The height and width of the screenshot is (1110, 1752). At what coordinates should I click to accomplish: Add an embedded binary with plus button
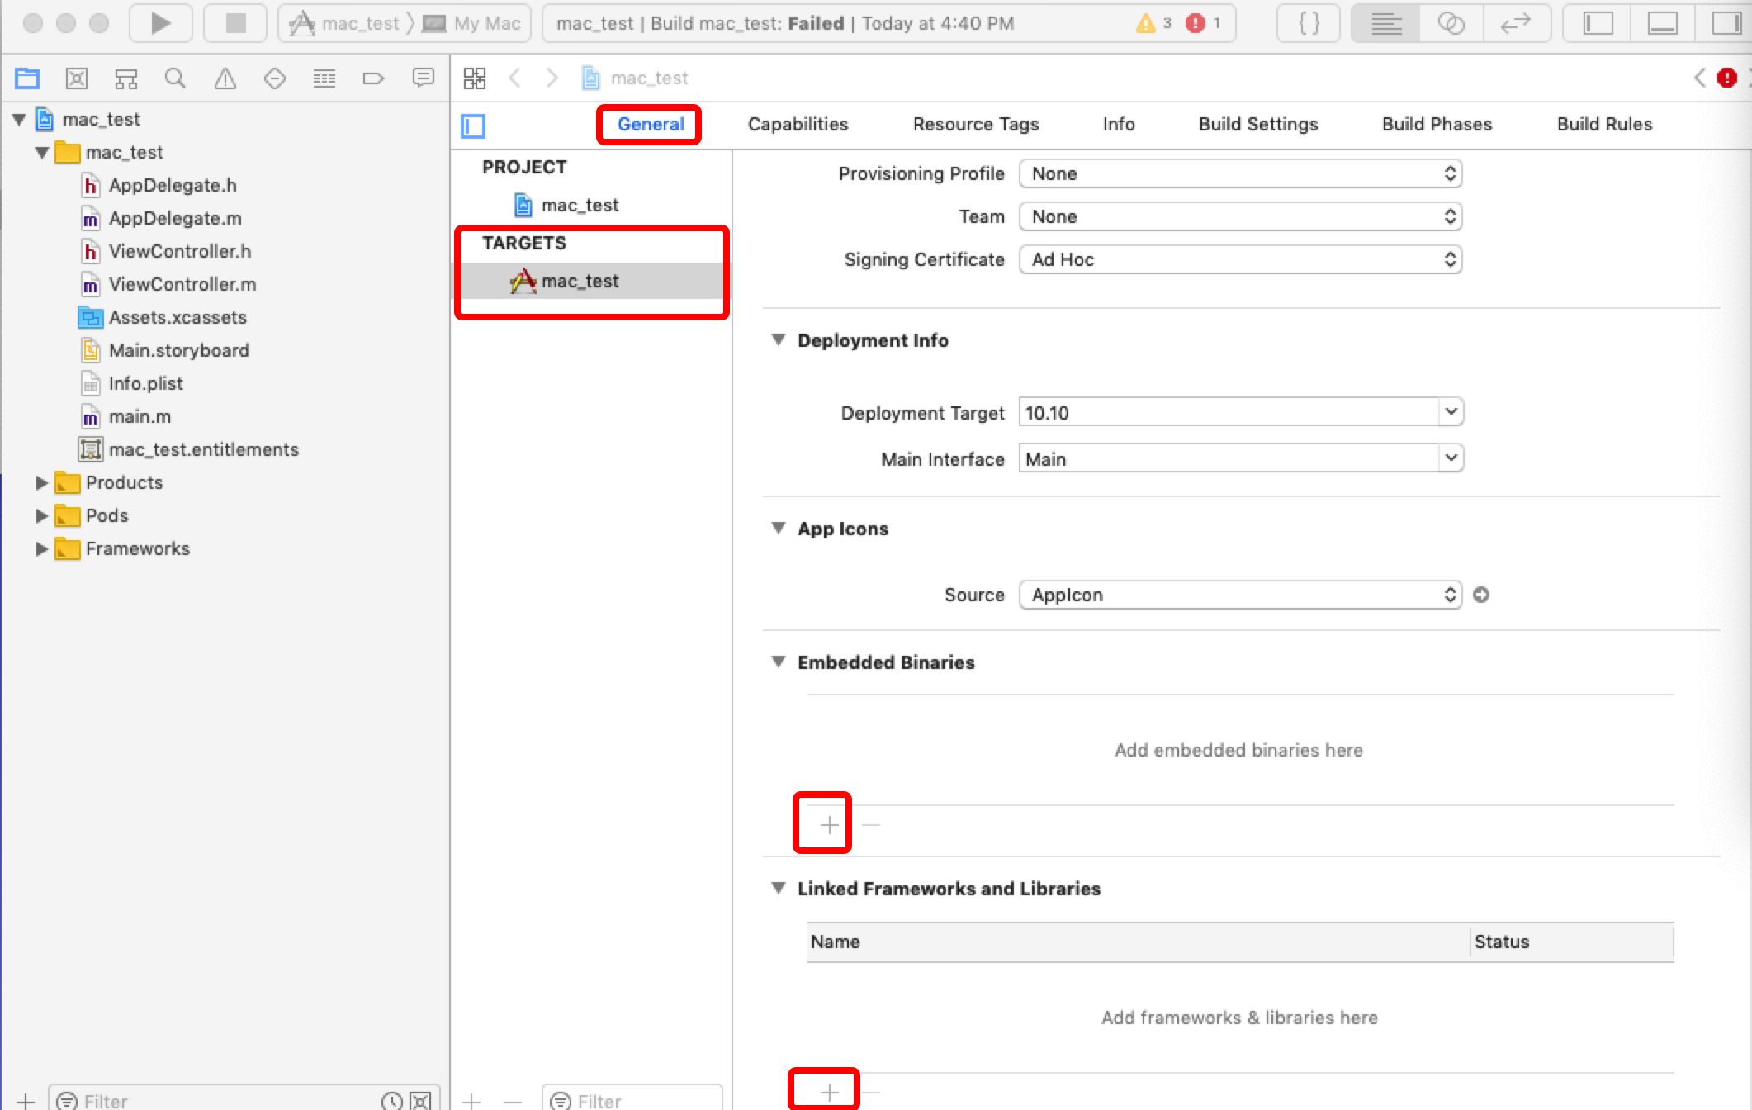(x=829, y=824)
